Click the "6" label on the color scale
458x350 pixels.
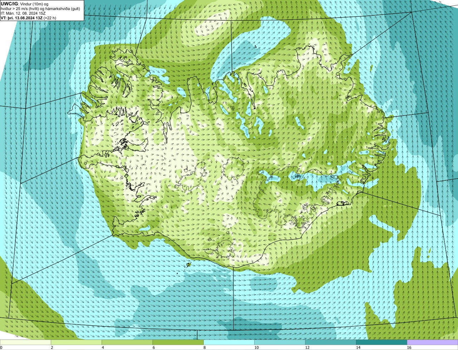pyautogui.click(x=154, y=347)
